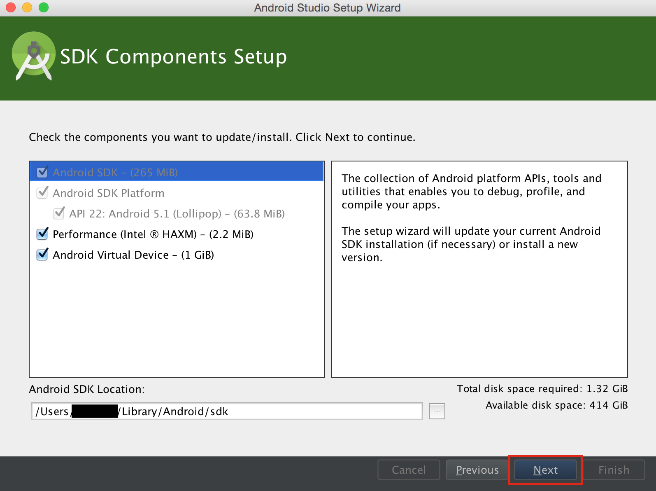Screen dimensions: 656x491
Task: Toggle the API 22 Android 5.1 Lollipop checkbox
Action: (59, 213)
